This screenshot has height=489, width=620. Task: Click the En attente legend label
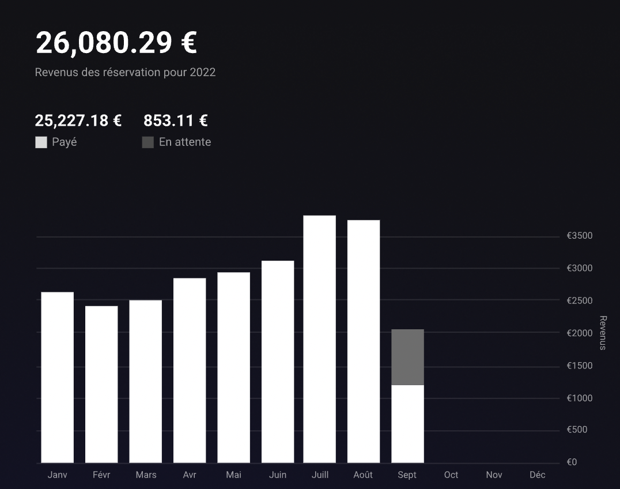(185, 142)
